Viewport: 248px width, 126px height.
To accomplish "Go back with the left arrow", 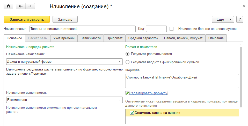I will click(21, 6).
